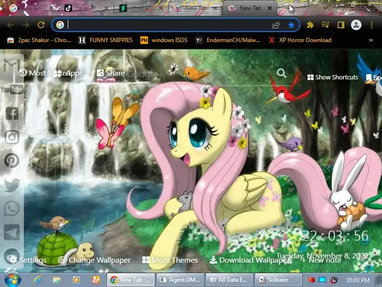Click the system tray clock 10:03 PM
This screenshot has height=287, width=382.
358,280
